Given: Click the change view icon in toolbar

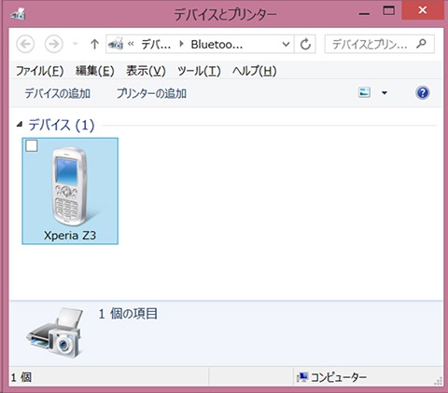Looking at the screenshot, I should [364, 92].
